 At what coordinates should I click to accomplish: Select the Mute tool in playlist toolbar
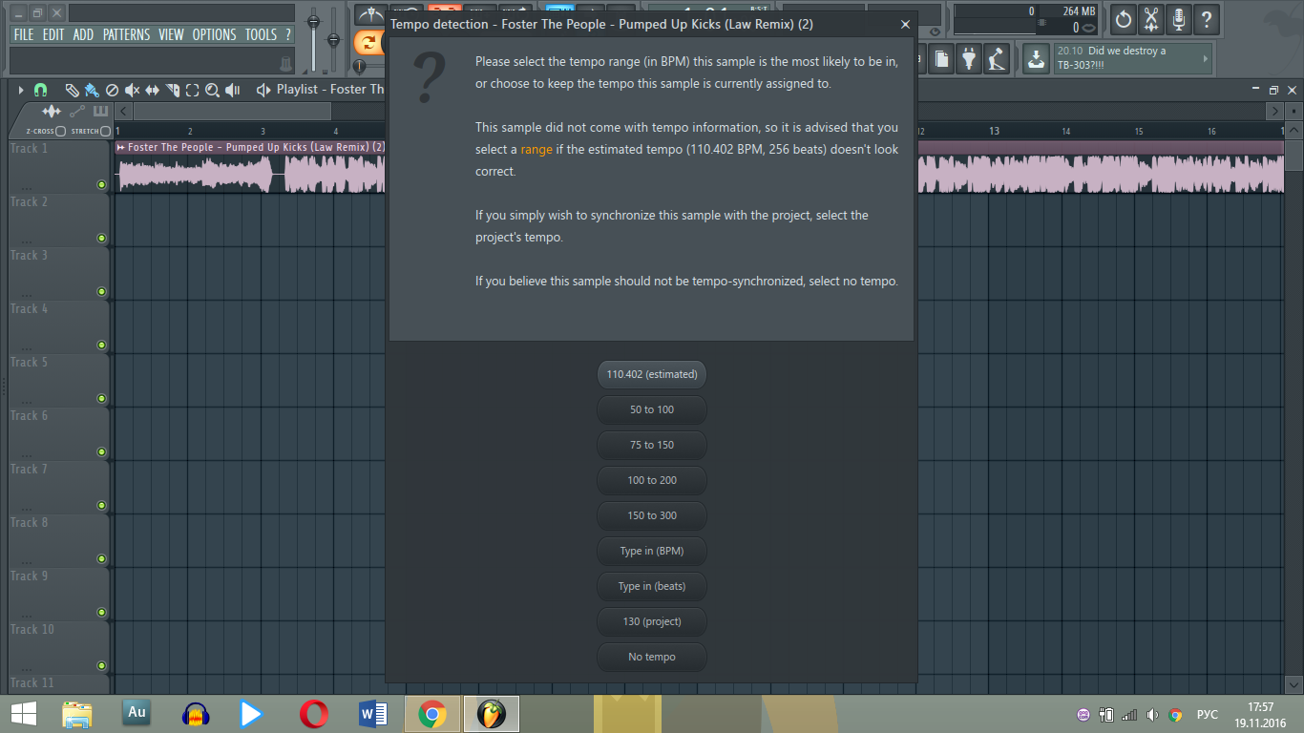click(132, 90)
